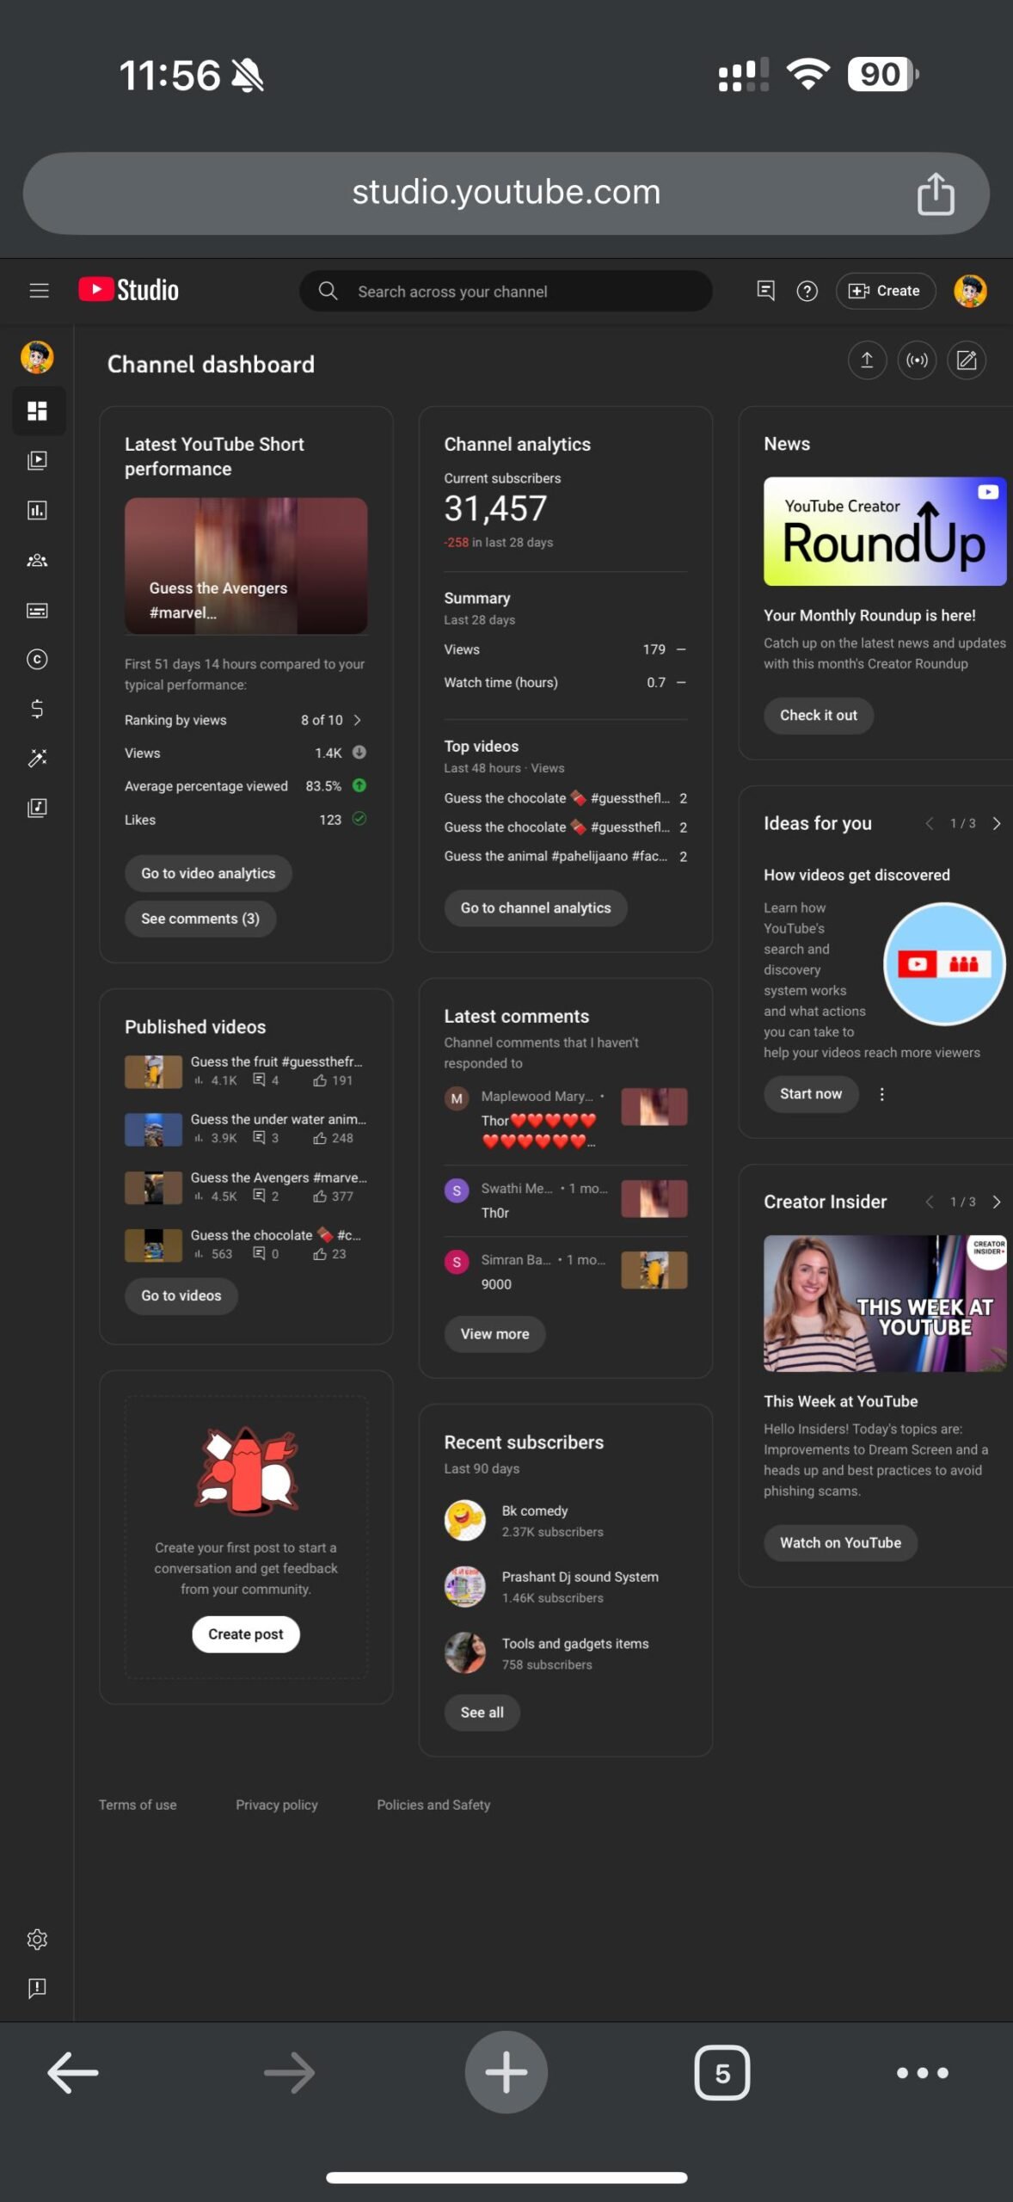The width and height of the screenshot is (1013, 2202).
Task: Click the Create post button
Action: pyautogui.click(x=245, y=1633)
